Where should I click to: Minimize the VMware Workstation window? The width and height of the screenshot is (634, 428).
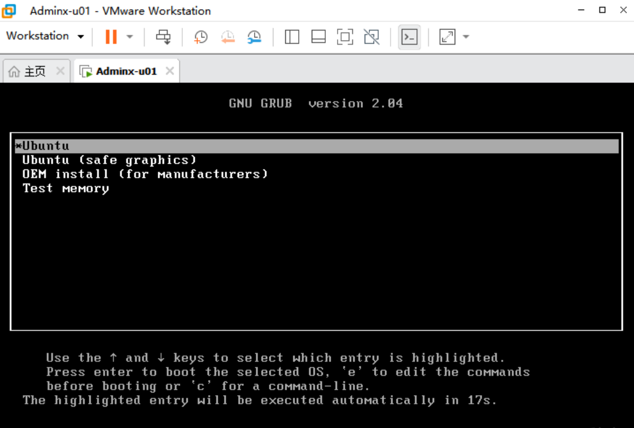pos(581,10)
